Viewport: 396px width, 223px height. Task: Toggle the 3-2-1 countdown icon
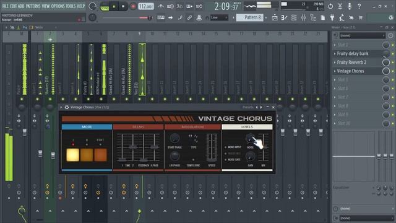tap(179, 6)
